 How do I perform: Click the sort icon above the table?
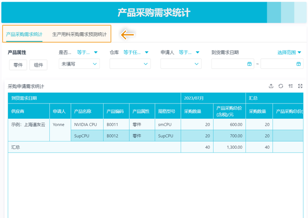pyautogui.click(x=290, y=86)
